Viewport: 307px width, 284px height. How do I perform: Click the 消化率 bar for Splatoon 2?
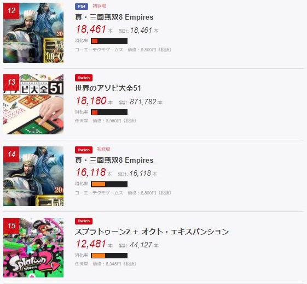109,256
